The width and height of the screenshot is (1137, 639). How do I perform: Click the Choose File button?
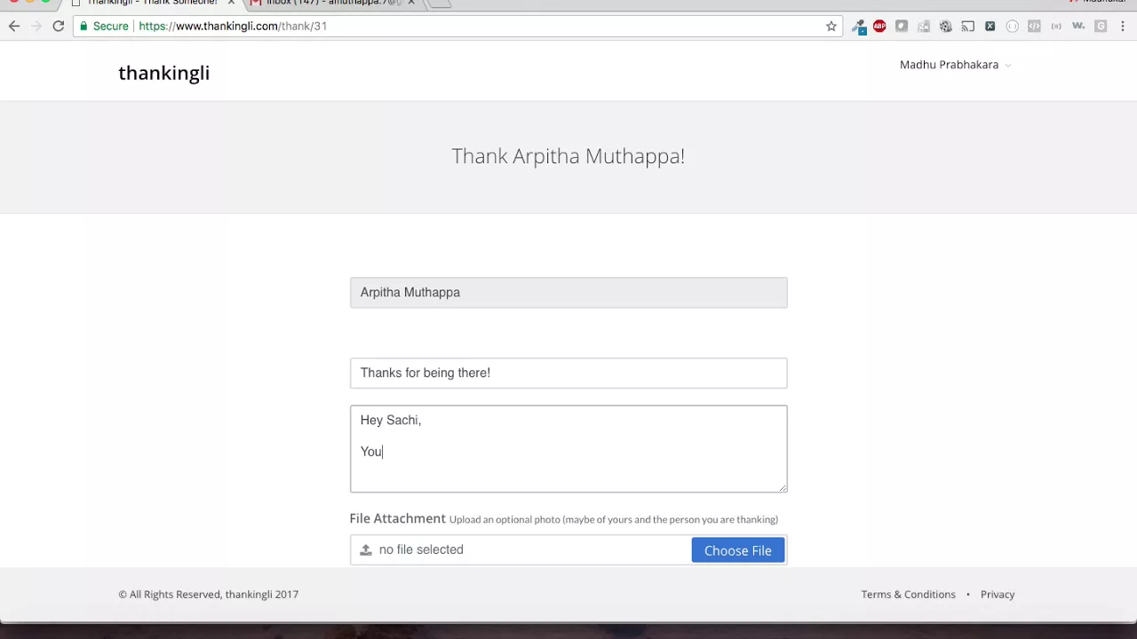(738, 550)
